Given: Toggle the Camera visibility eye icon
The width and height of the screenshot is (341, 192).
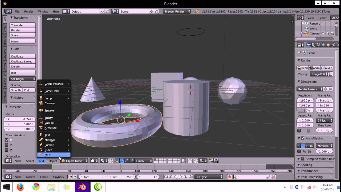Looking at the screenshot, I should 323,33.
